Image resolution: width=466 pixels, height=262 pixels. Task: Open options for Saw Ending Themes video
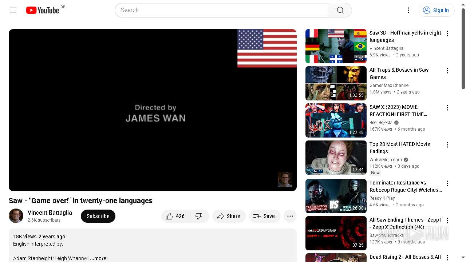(447, 221)
